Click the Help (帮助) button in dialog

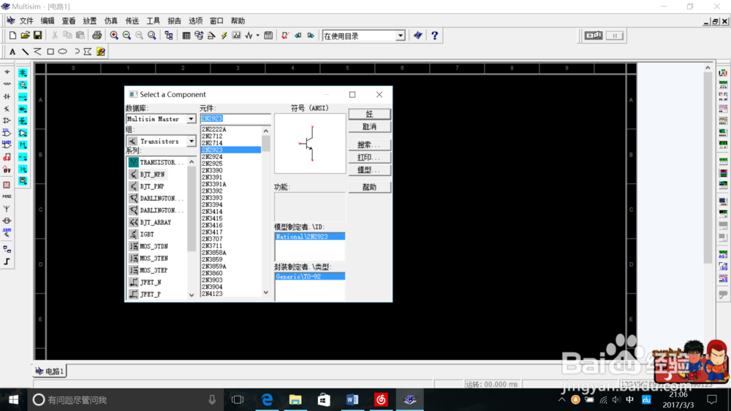(x=369, y=187)
